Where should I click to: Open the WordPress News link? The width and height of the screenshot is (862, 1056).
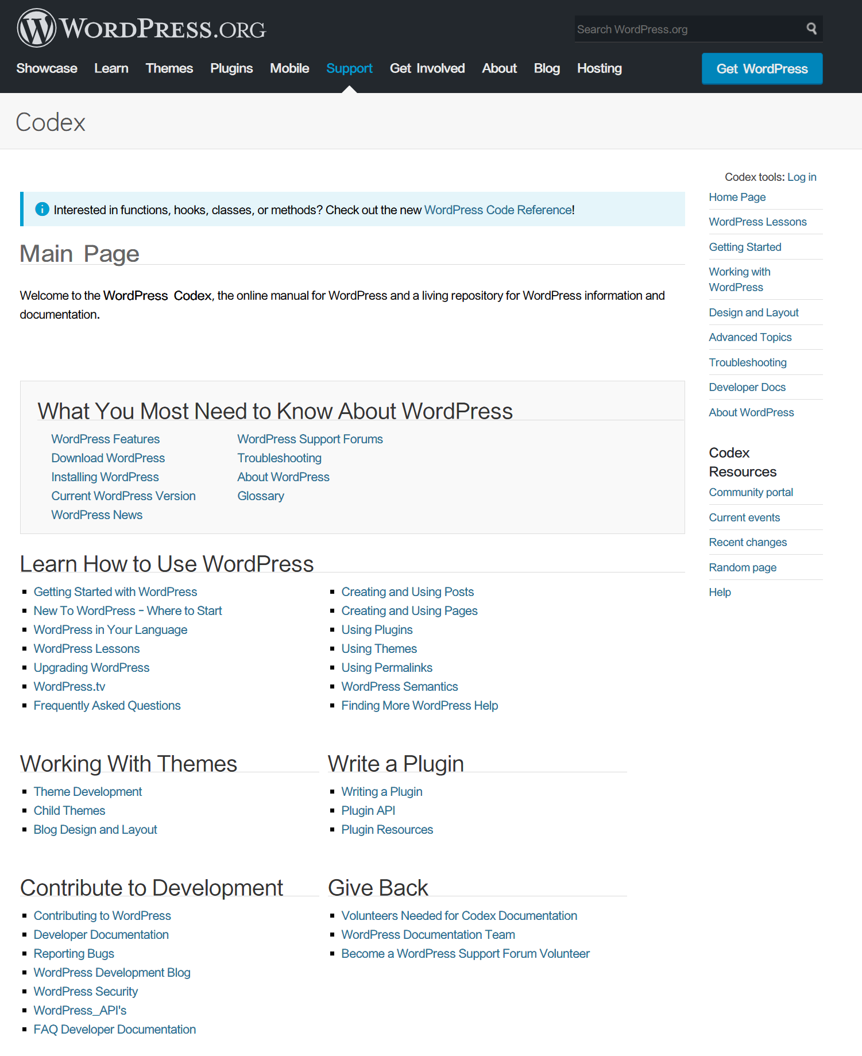[97, 515]
